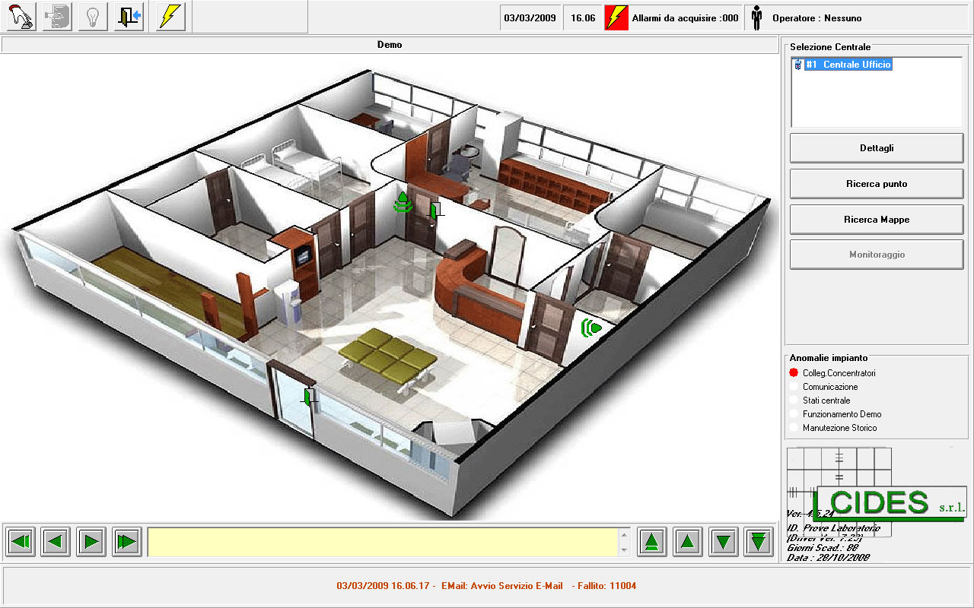Image resolution: width=974 pixels, height=608 pixels.
Task: Select #1 Centrale Ufficio in the list
Action: [x=847, y=65]
